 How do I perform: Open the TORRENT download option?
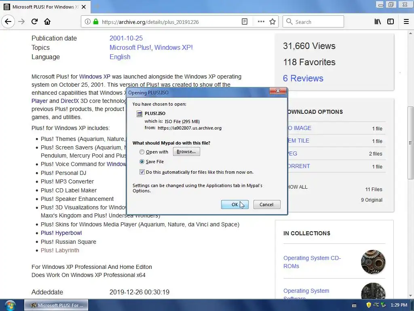pyautogui.click(x=299, y=166)
